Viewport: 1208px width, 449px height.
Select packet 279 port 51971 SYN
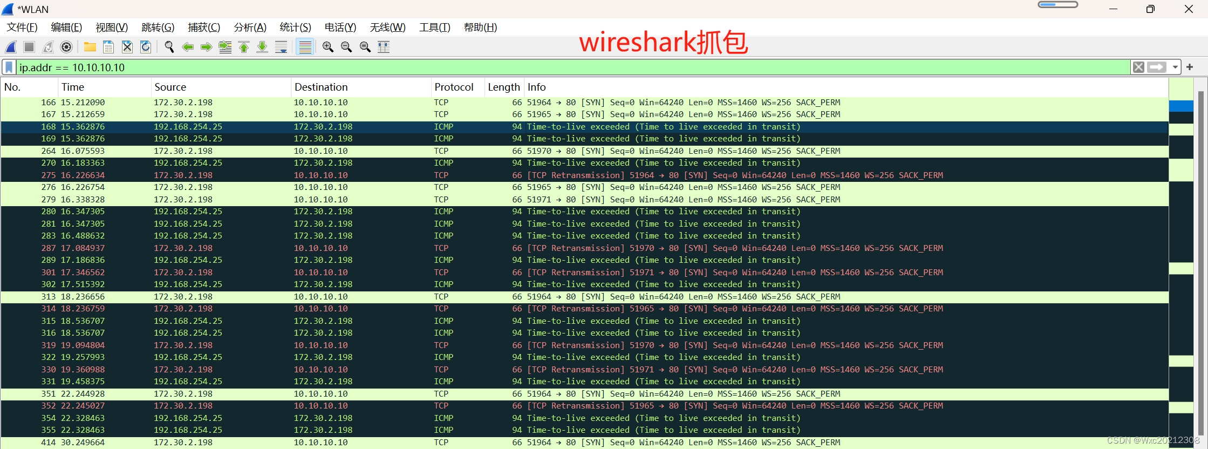click(x=584, y=200)
